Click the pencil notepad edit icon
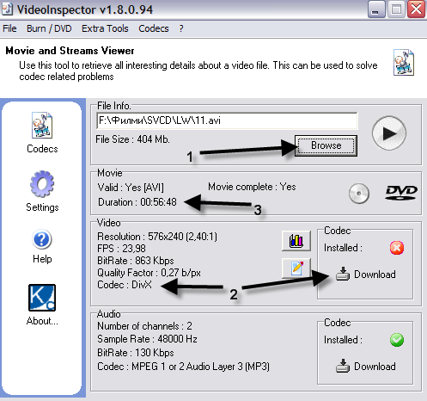This screenshot has width=427, height=401. click(x=296, y=268)
